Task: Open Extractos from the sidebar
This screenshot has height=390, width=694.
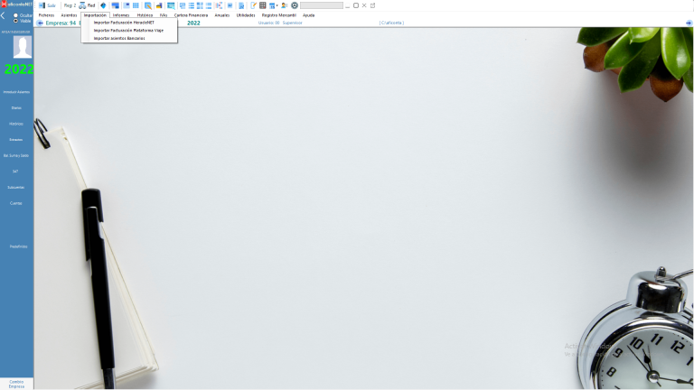Action: click(x=16, y=140)
